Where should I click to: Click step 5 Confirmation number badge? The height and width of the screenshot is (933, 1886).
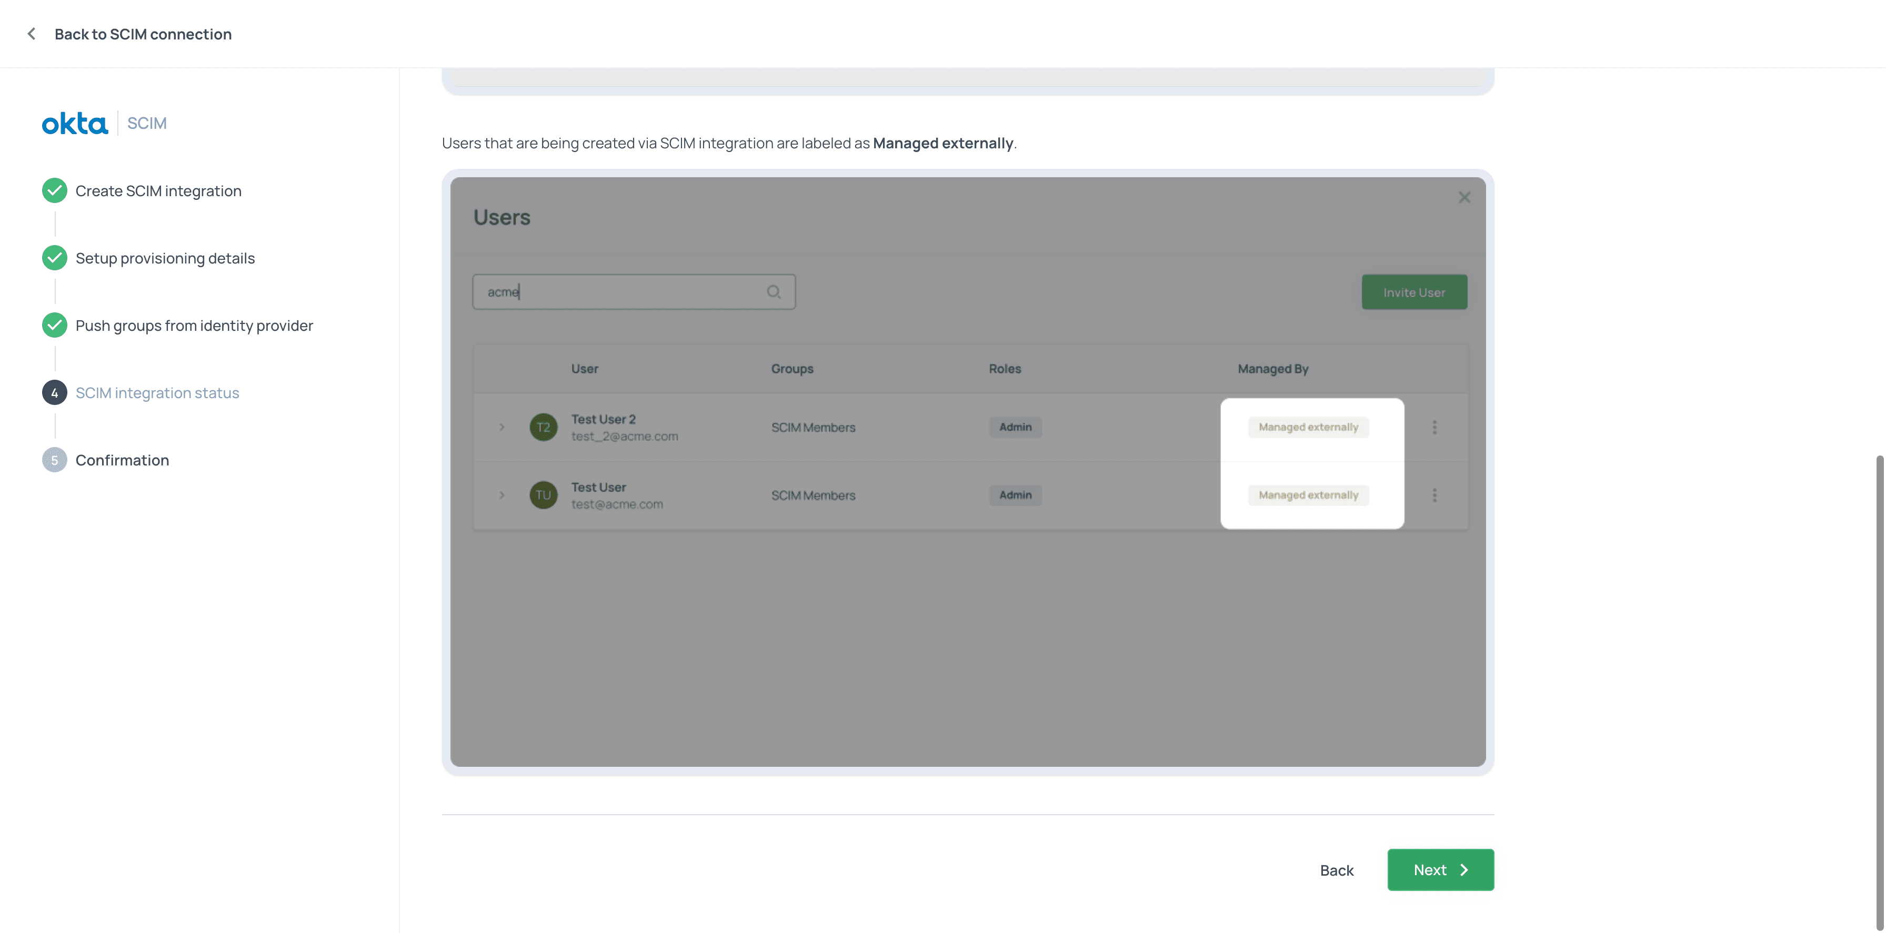pyautogui.click(x=54, y=460)
